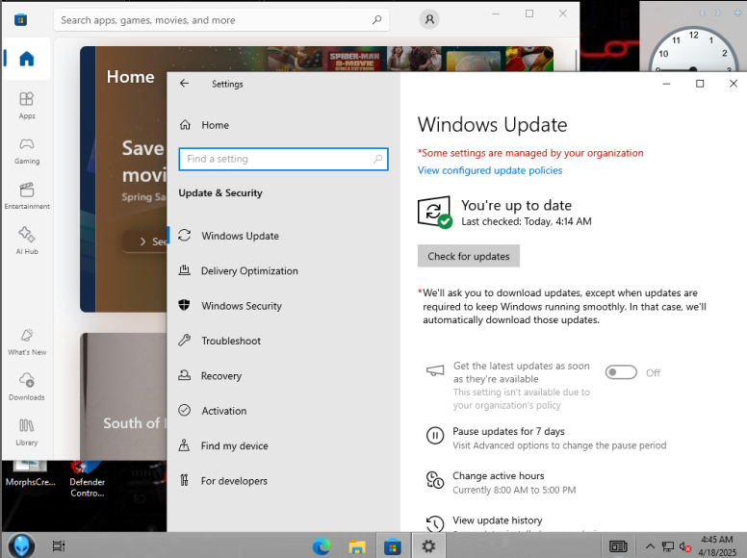The width and height of the screenshot is (747, 558).
Task: Click Check for updates button
Action: pyautogui.click(x=468, y=256)
